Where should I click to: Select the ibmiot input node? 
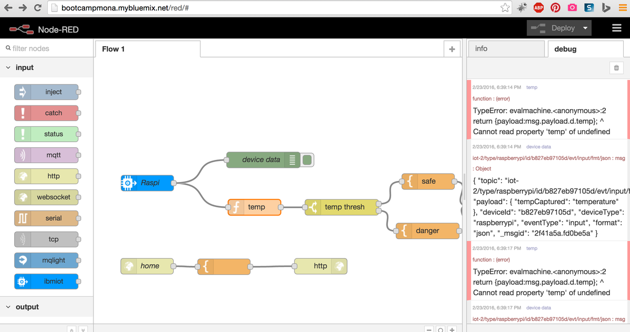tap(46, 281)
